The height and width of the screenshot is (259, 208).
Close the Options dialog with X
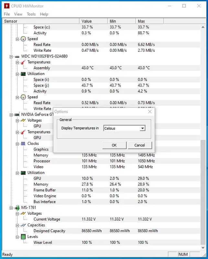pyautogui.click(x=150, y=112)
